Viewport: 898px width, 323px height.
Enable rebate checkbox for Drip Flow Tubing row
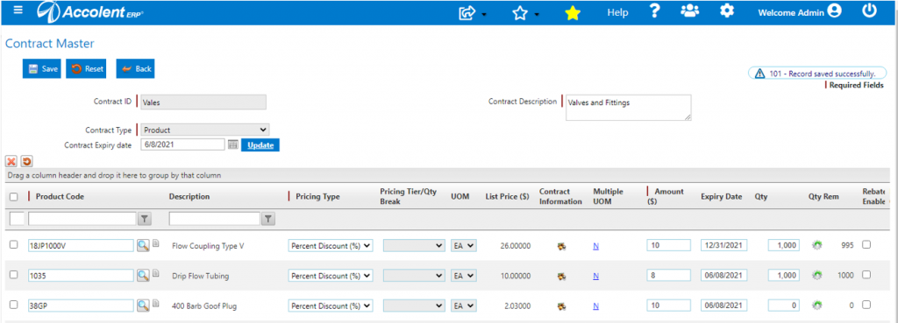point(866,274)
